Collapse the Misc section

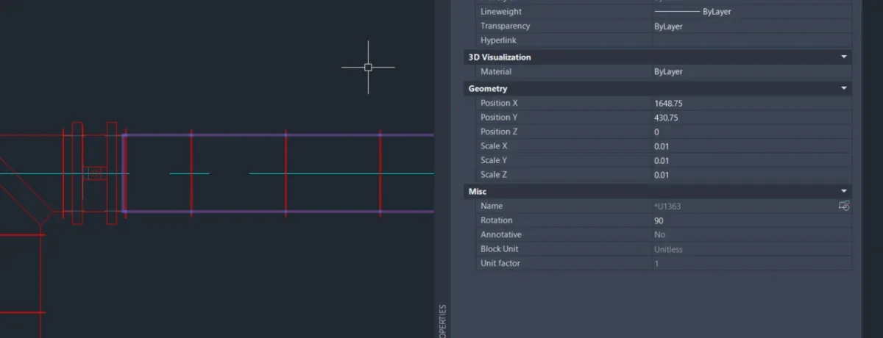point(844,191)
